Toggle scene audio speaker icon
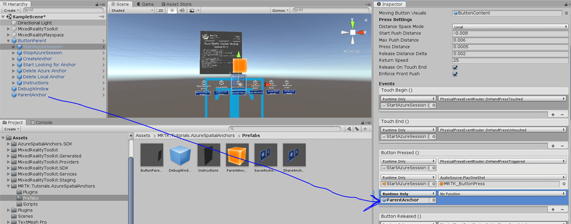Screen dimensions: 571x224 (181, 10)
